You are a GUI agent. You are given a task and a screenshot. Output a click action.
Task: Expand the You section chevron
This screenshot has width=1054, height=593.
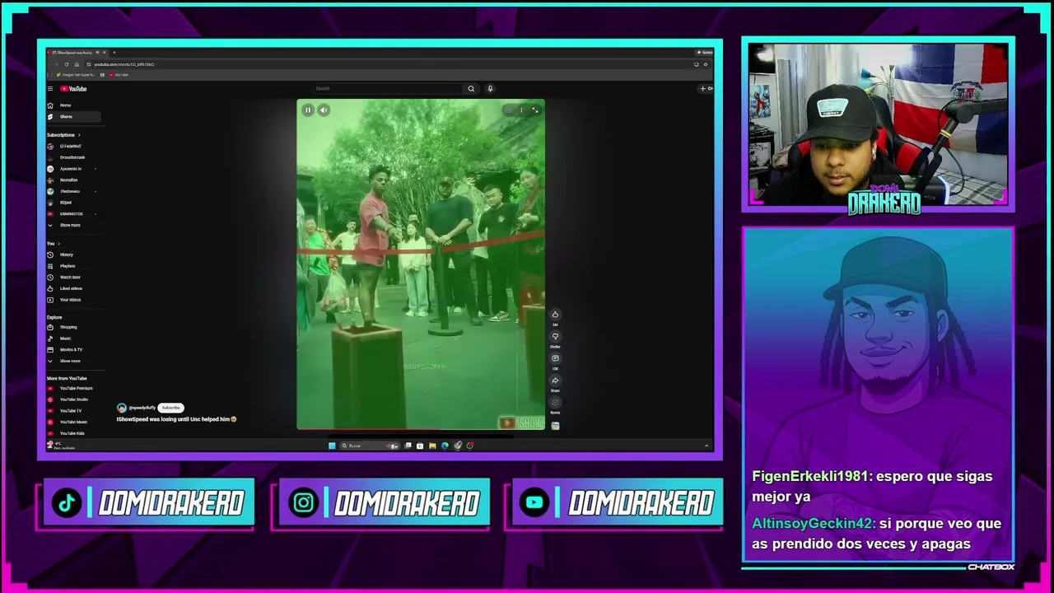coord(59,244)
